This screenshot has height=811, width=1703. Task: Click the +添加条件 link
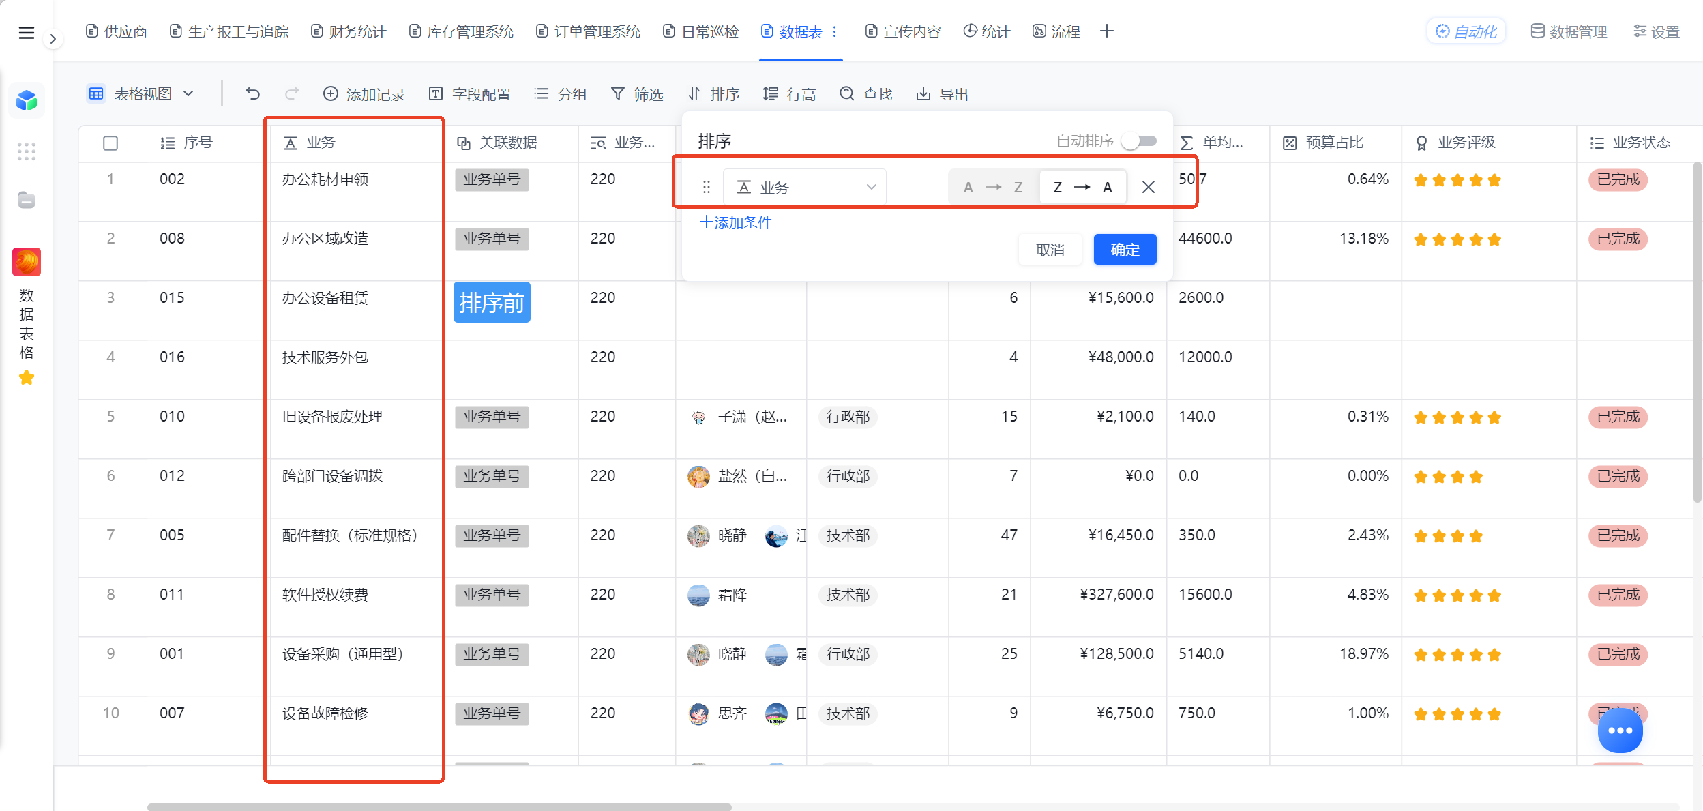735,222
